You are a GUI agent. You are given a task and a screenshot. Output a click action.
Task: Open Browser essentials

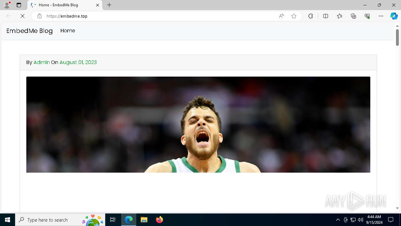pyautogui.click(x=367, y=16)
